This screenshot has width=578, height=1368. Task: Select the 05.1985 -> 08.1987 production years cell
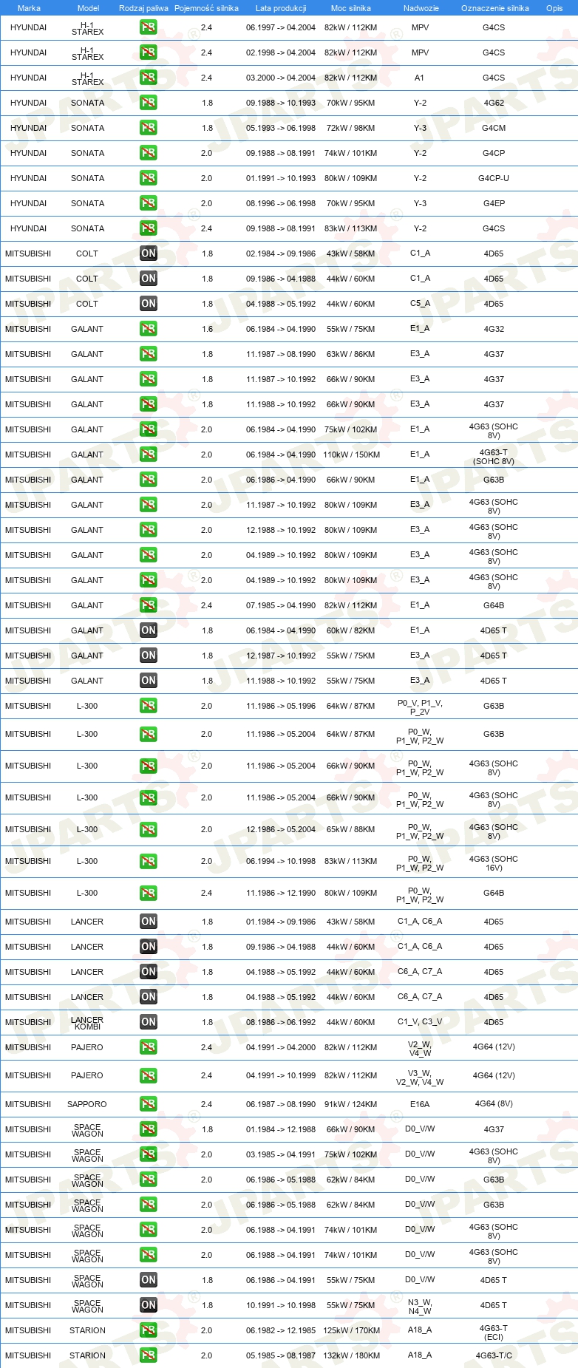281,1355
